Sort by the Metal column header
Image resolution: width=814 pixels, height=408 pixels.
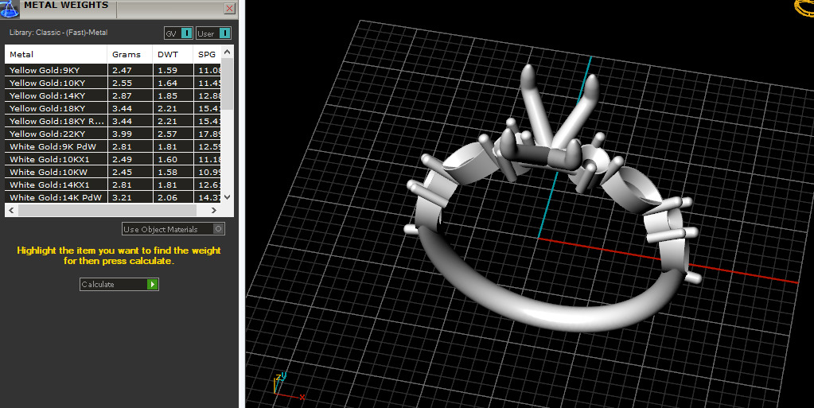tap(56, 55)
